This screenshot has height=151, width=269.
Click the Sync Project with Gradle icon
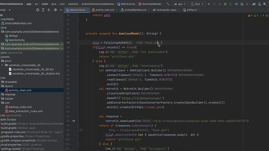[x=254, y=4]
